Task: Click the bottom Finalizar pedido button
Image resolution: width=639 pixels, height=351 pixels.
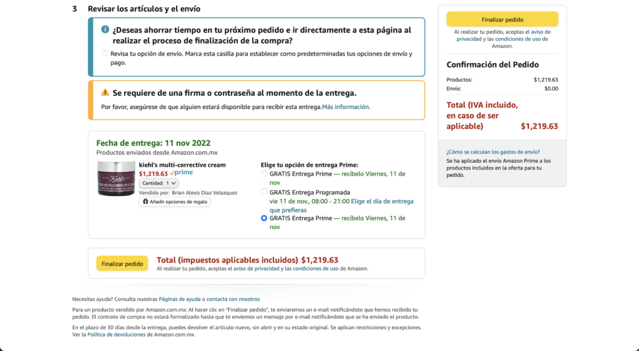Action: tap(122, 264)
